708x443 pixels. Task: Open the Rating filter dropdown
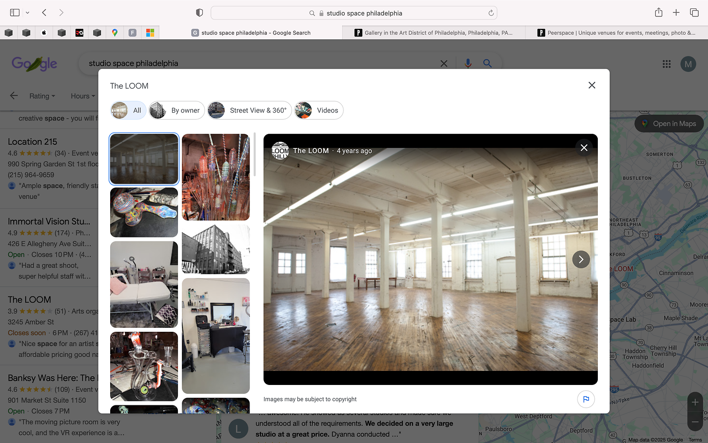tap(42, 96)
